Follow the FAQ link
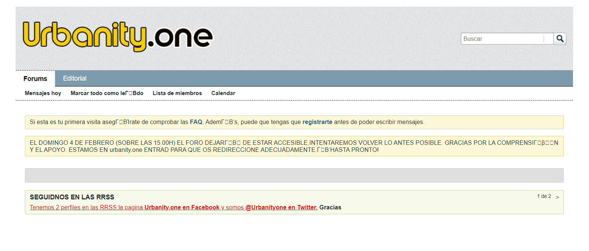Viewport: 589px width, 251px height. (196, 122)
